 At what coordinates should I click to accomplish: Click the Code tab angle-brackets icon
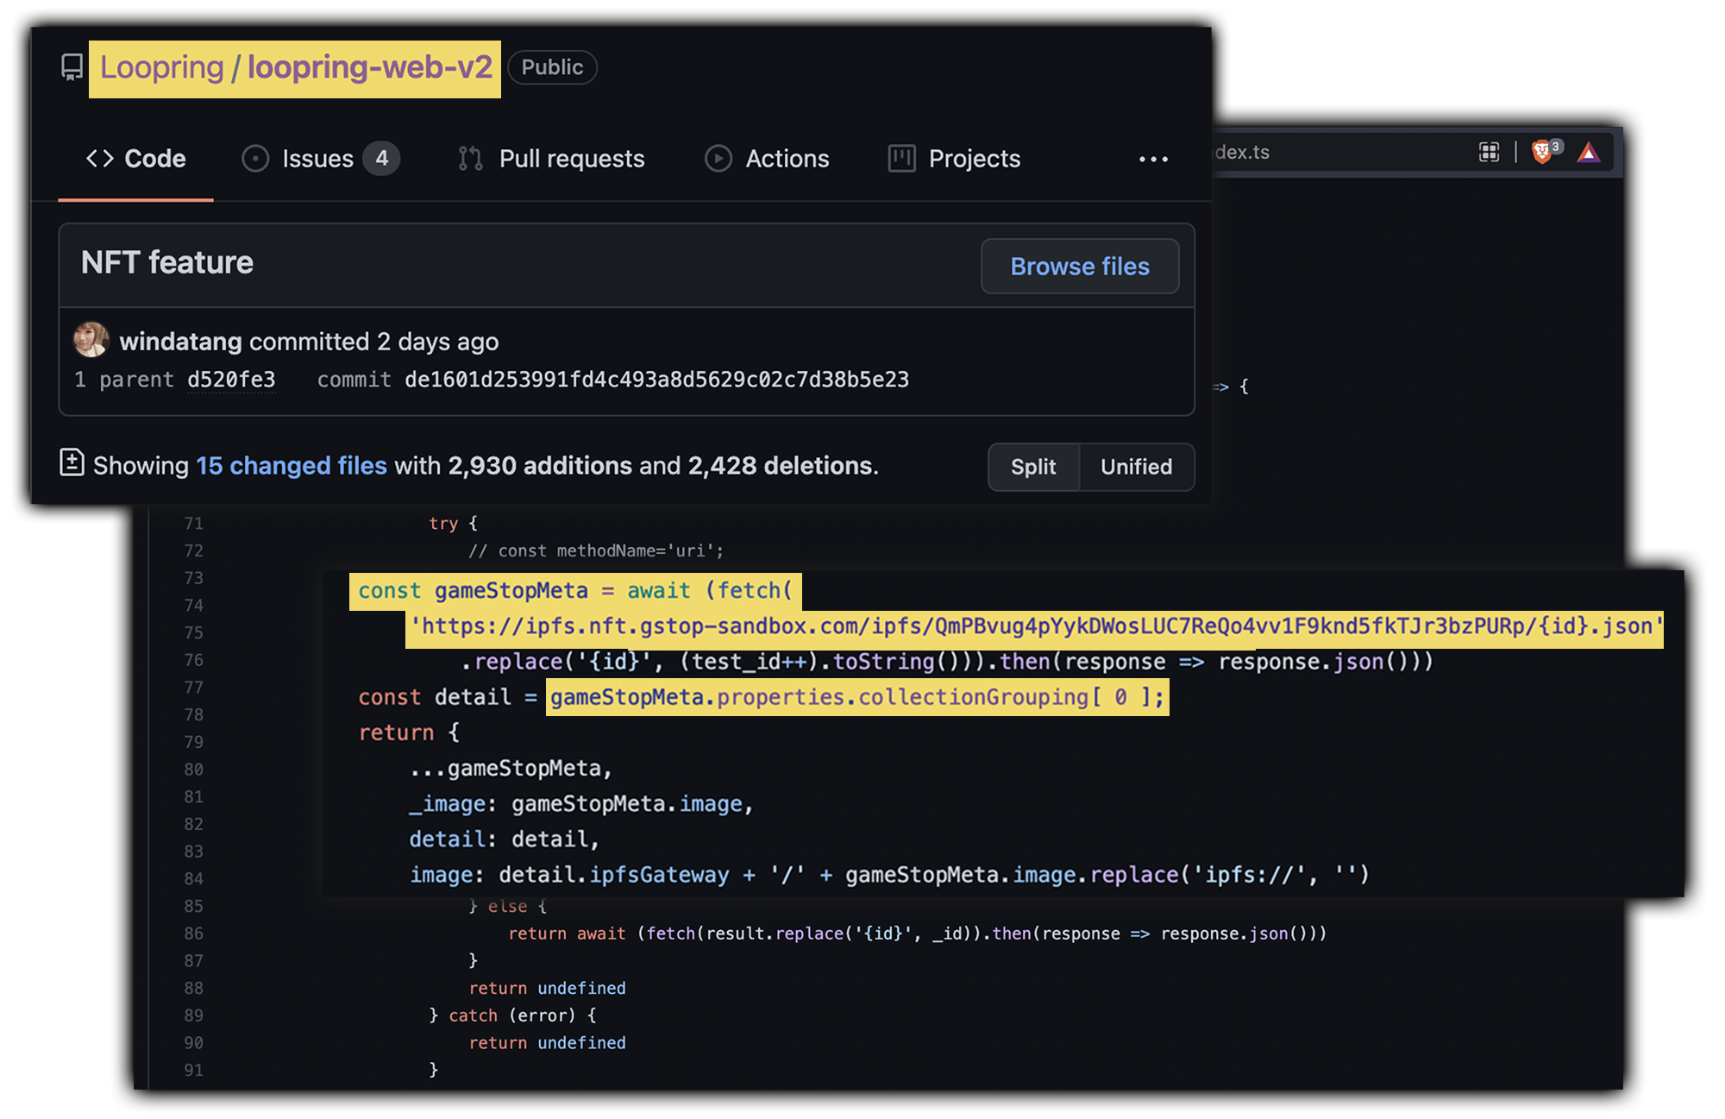100,159
